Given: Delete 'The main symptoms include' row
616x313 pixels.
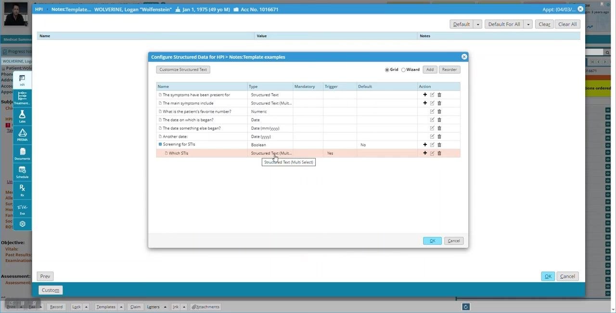Looking at the screenshot, I should coord(439,103).
